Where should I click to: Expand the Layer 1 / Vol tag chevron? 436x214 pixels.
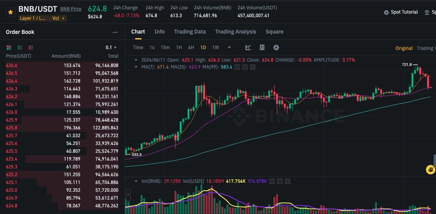63,18
